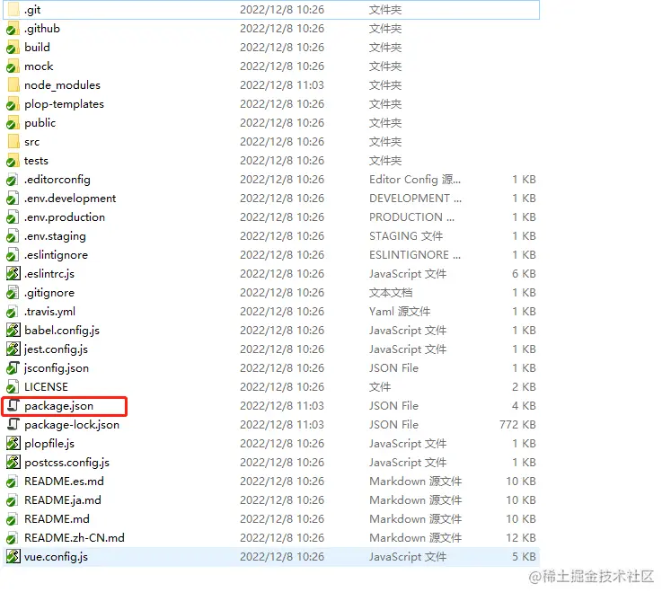
Task: Click the .editorconfig file icon
Action: [x=13, y=180]
